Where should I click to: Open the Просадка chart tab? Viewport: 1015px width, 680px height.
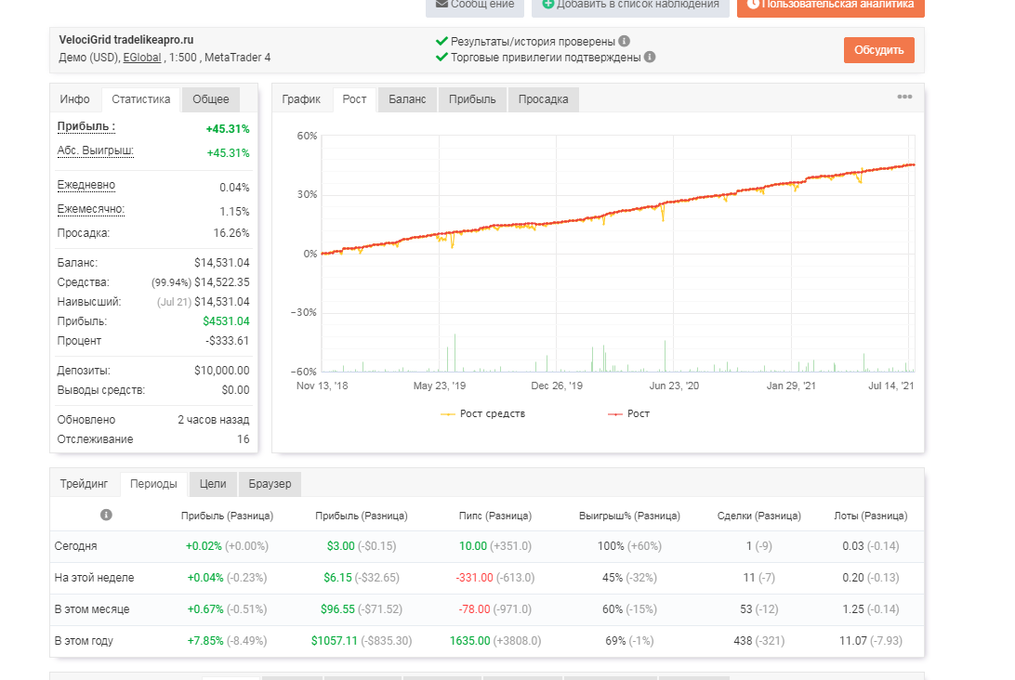[543, 99]
